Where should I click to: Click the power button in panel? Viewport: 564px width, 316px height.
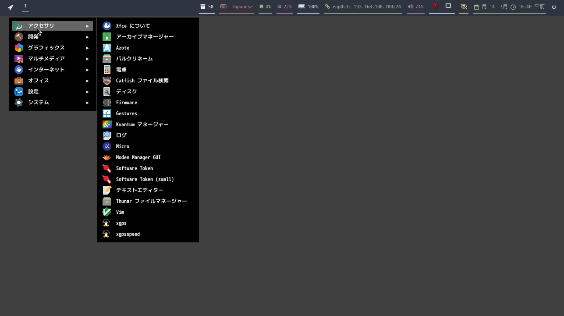[x=554, y=7]
